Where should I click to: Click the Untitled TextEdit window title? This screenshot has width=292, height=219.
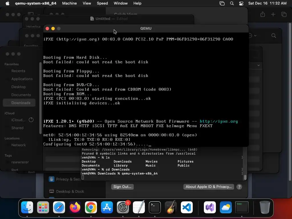tap(103, 19)
